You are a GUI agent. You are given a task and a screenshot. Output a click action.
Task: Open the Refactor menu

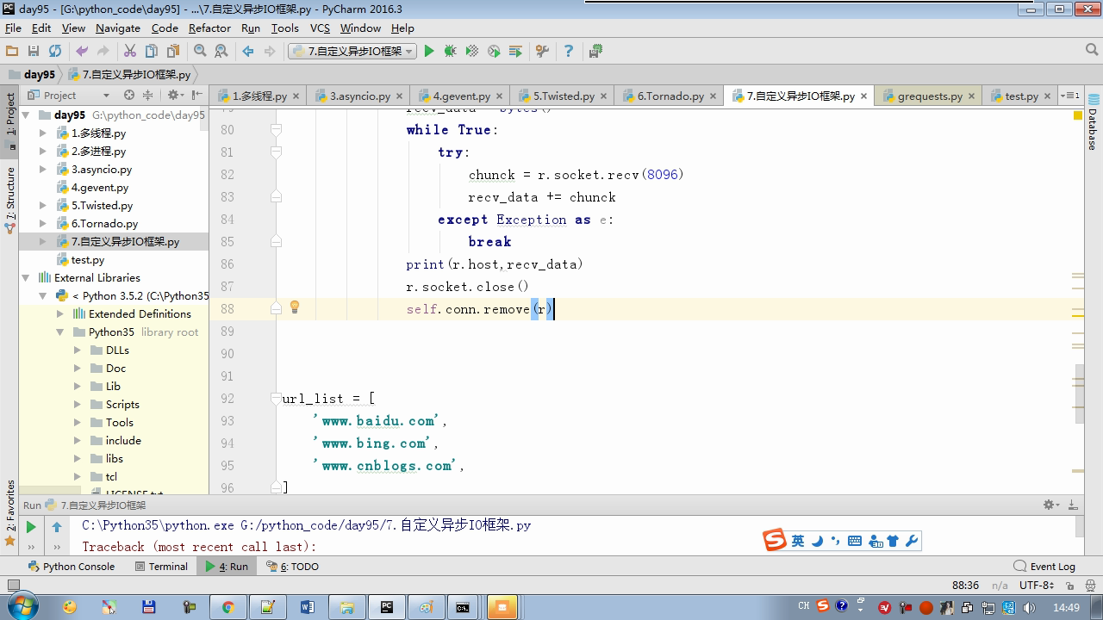click(x=209, y=28)
